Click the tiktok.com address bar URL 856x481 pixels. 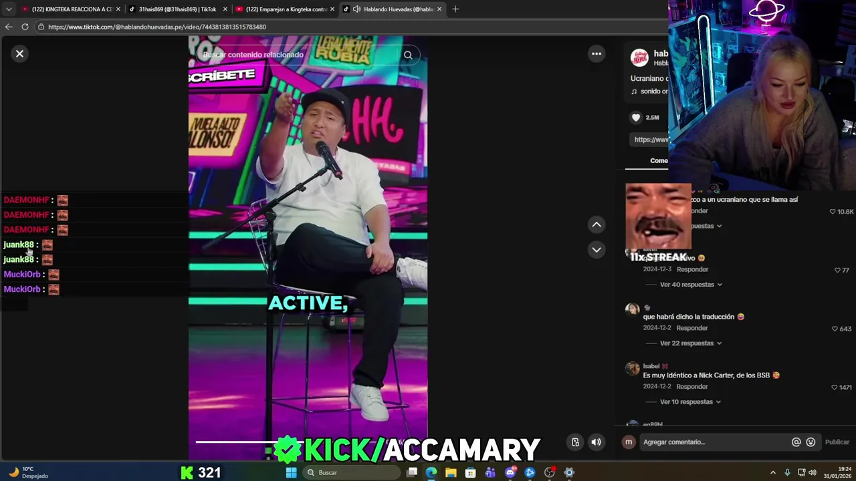click(157, 27)
